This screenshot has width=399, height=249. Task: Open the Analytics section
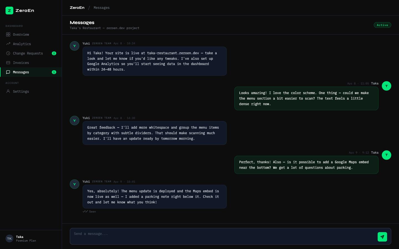[21, 44]
